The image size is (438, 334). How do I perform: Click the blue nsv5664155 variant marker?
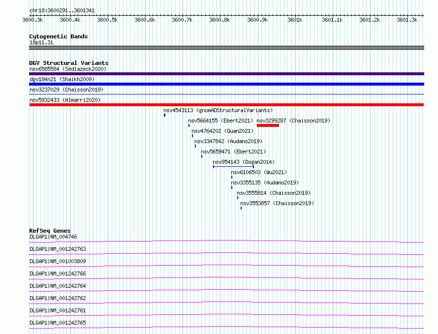189,125
